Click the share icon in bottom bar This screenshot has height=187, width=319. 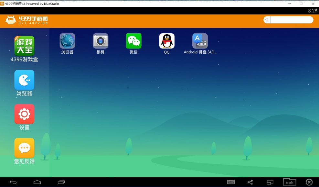point(250,182)
